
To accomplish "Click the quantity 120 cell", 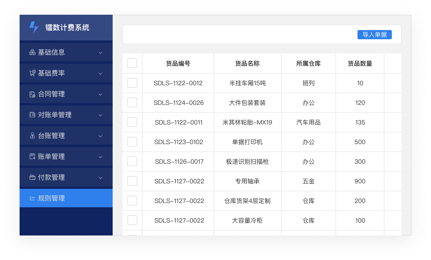I will [x=360, y=103].
